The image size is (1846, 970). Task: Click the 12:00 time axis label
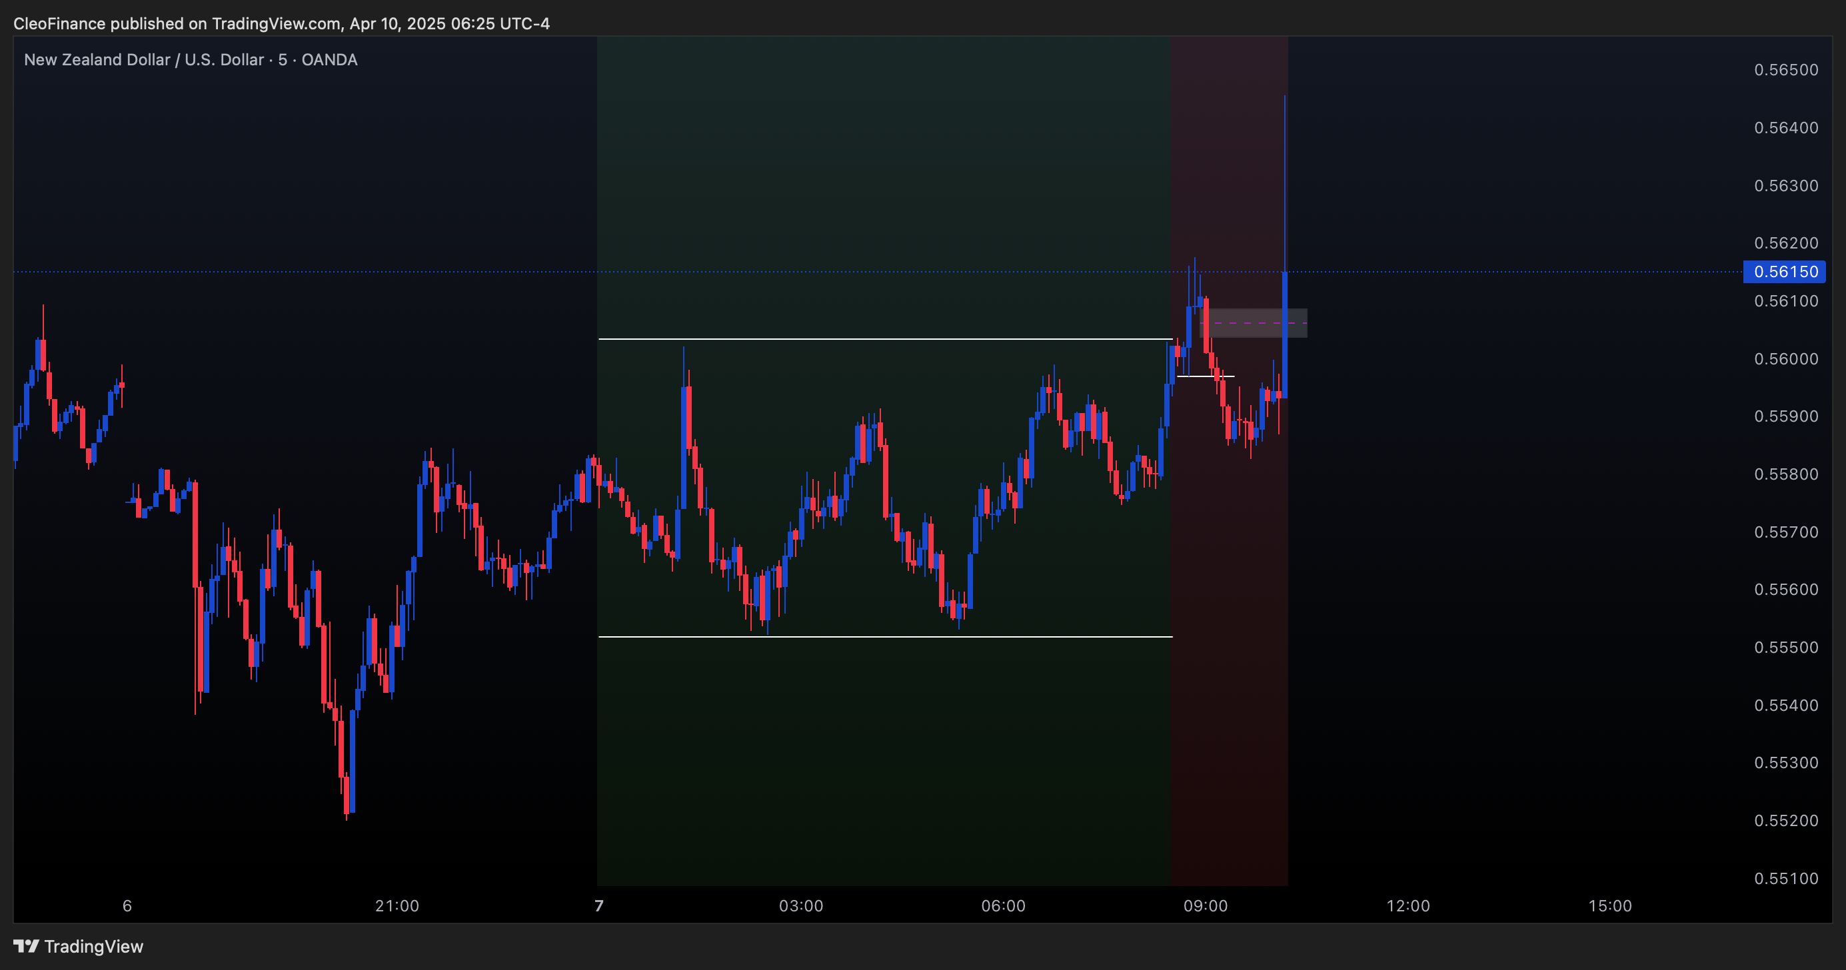click(1408, 906)
